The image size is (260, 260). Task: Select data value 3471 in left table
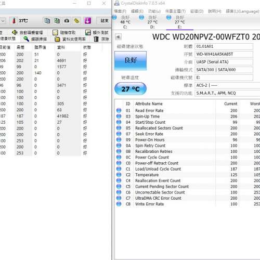pos(61,85)
